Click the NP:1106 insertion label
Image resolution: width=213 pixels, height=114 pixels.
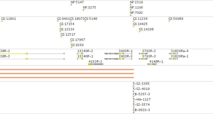(136, 8)
